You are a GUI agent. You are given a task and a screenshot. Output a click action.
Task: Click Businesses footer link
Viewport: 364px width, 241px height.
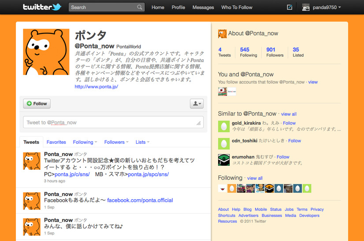[272, 215]
